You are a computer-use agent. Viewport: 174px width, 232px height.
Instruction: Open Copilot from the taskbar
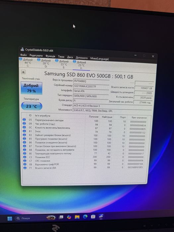pos(69,217)
